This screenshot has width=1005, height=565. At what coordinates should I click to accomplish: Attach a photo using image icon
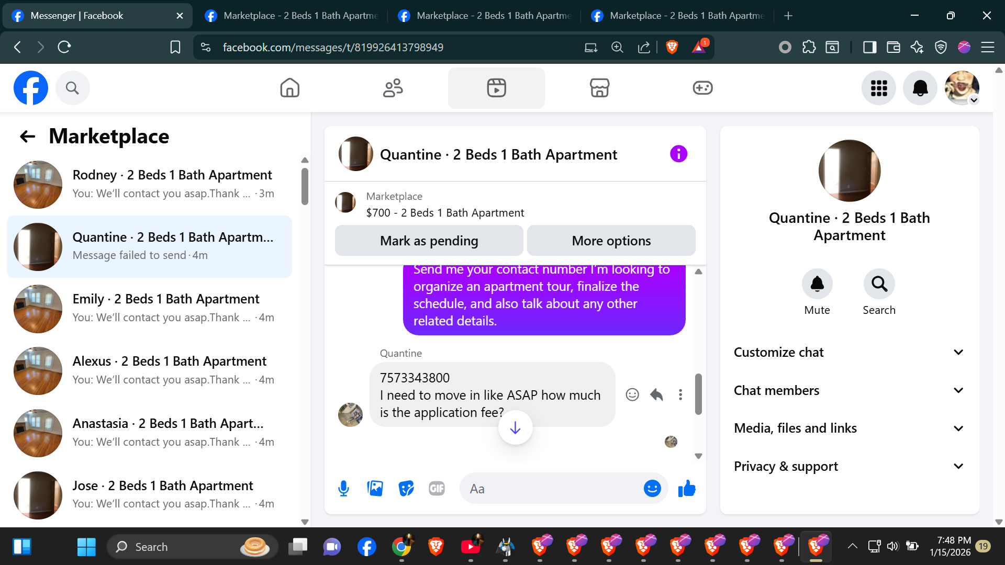coord(375,489)
